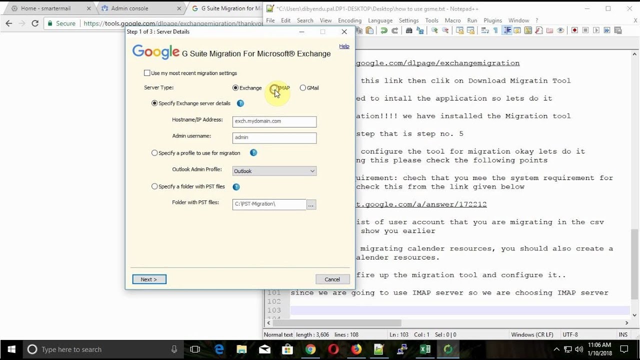640x360 pixels.
Task: Open Notepad++ Macro menu
Action: pos(452,20)
